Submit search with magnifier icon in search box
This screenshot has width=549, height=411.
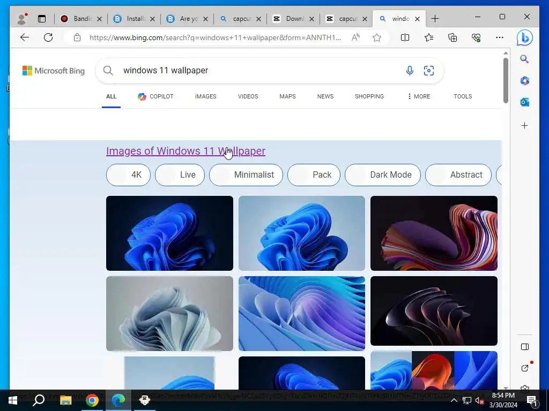pos(108,71)
